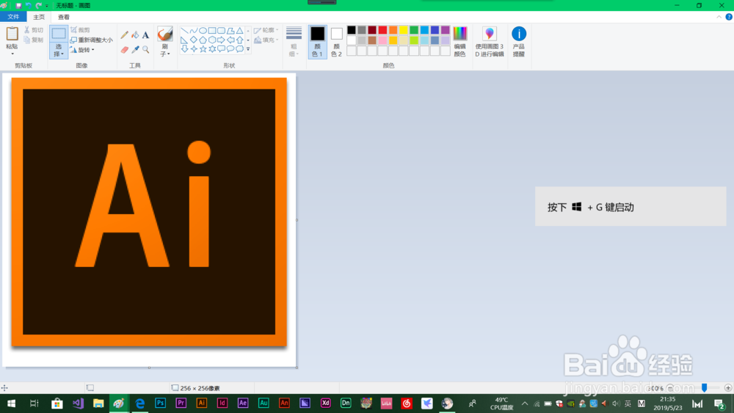
Task: Open the shape Outline (轮廓) dropdown
Action: click(x=266, y=30)
